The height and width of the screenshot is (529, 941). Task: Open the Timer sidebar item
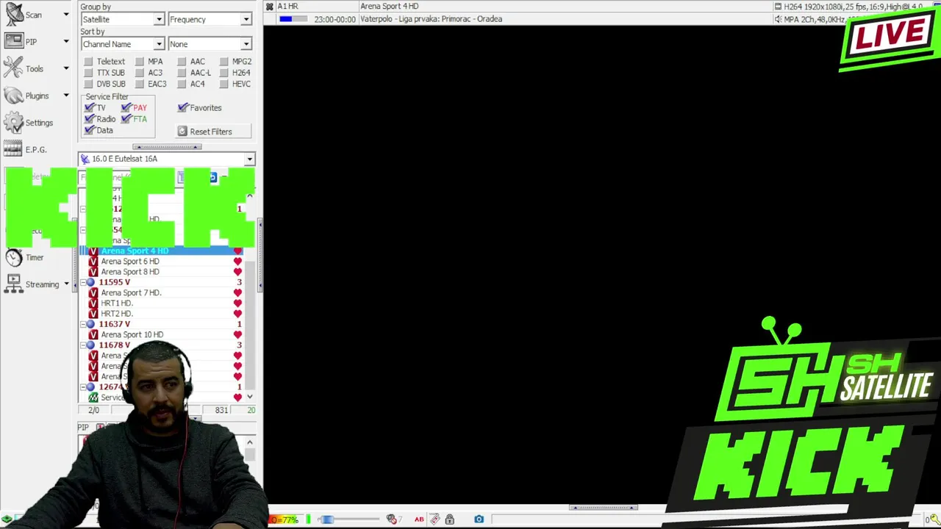pos(24,257)
